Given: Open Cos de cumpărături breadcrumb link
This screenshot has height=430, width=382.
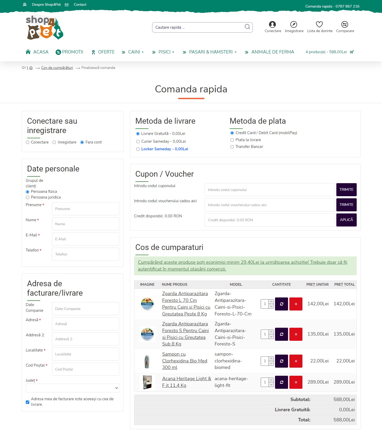Looking at the screenshot, I should pyautogui.click(x=57, y=68).
